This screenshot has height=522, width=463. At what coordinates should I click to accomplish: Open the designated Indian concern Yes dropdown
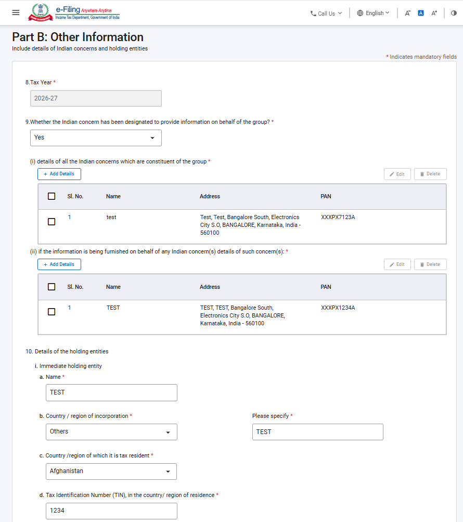point(96,138)
